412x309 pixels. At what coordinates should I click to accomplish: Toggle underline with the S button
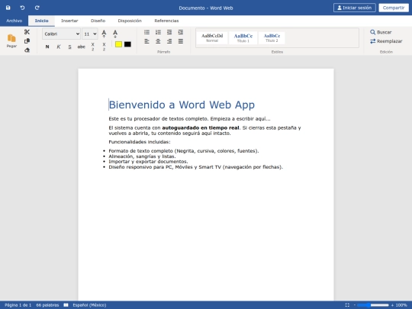(69, 47)
